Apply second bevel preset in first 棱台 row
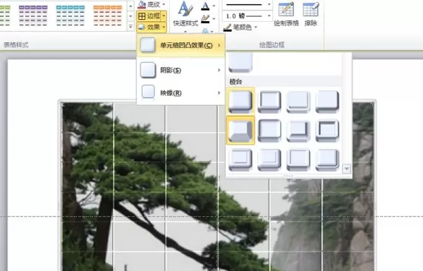Viewport: 423px width, 271px height. click(269, 102)
